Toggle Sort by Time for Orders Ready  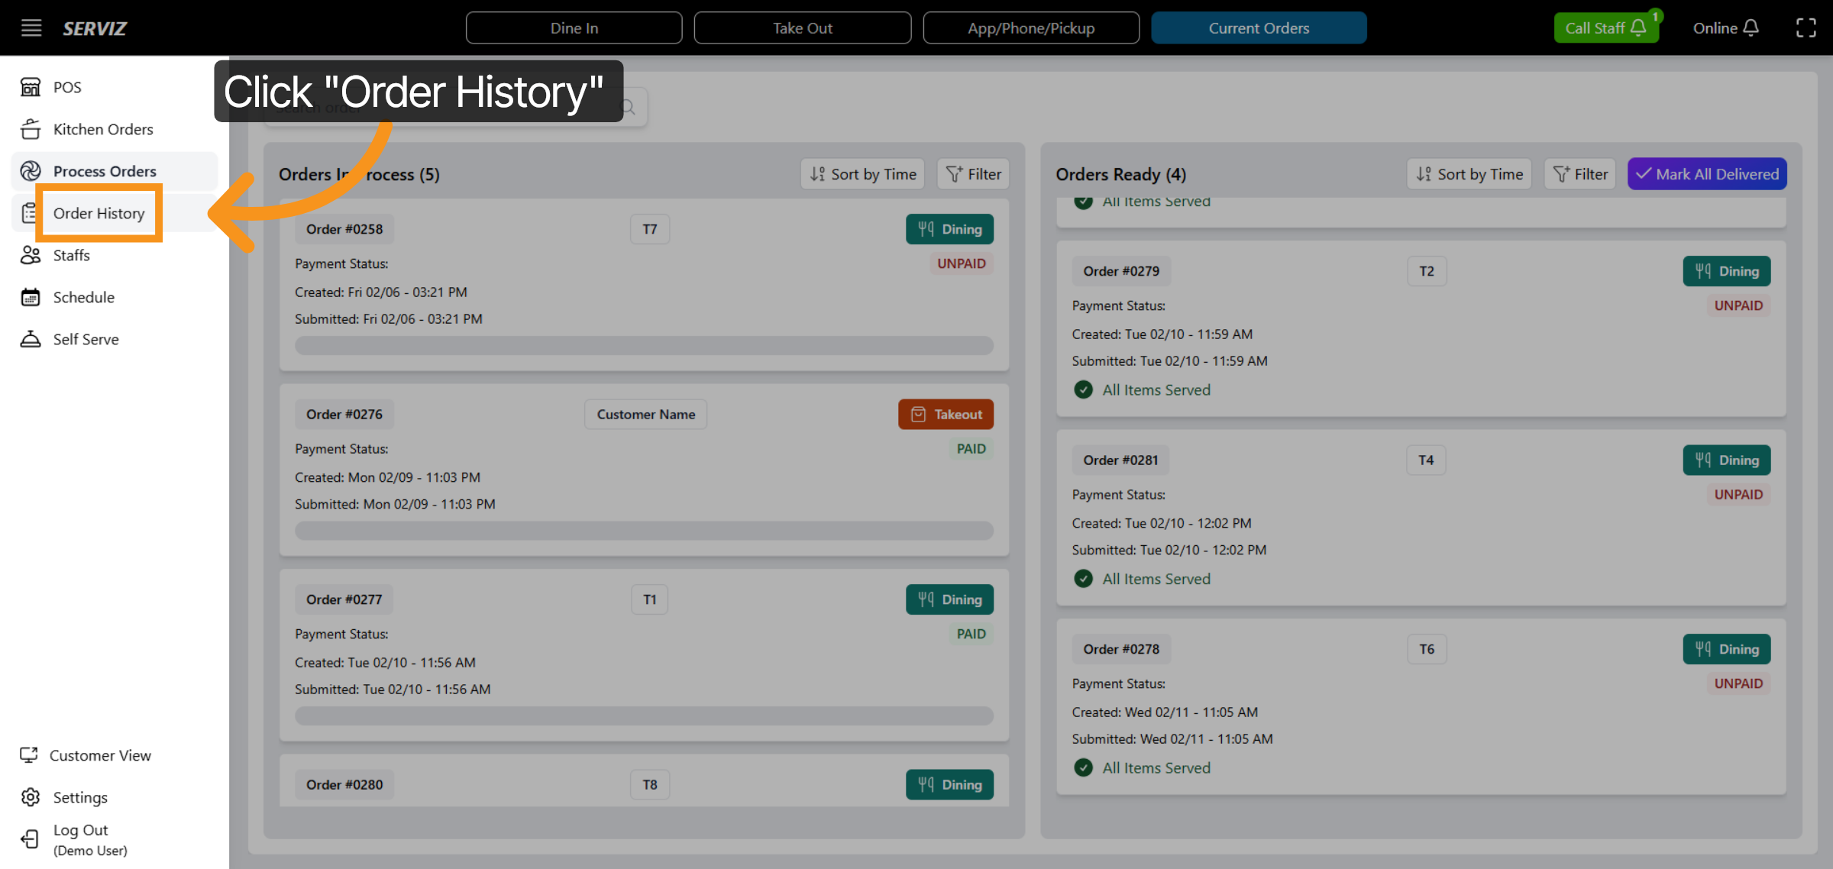point(1468,173)
